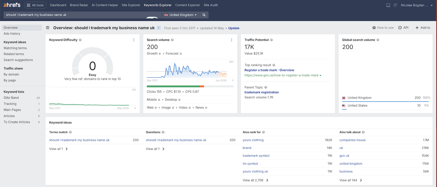Open Brand Radar
The image size is (437, 187).
[x=79, y=5]
